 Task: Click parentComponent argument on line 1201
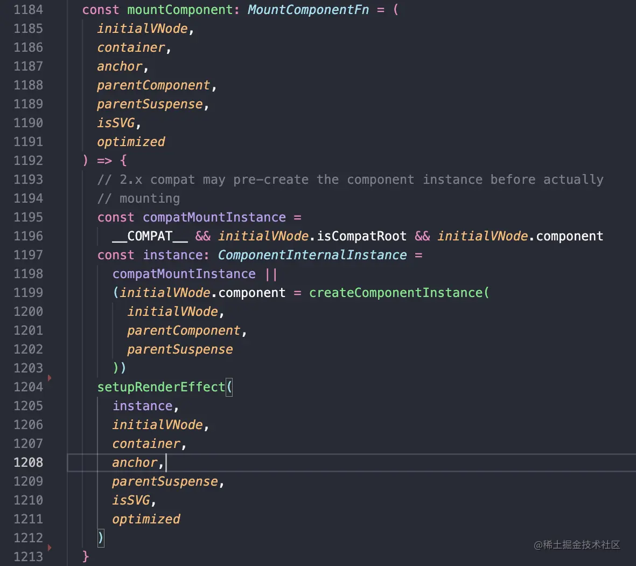(184, 330)
